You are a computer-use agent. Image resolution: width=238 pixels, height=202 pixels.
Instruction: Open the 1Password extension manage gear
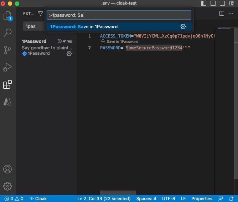click(x=69, y=54)
